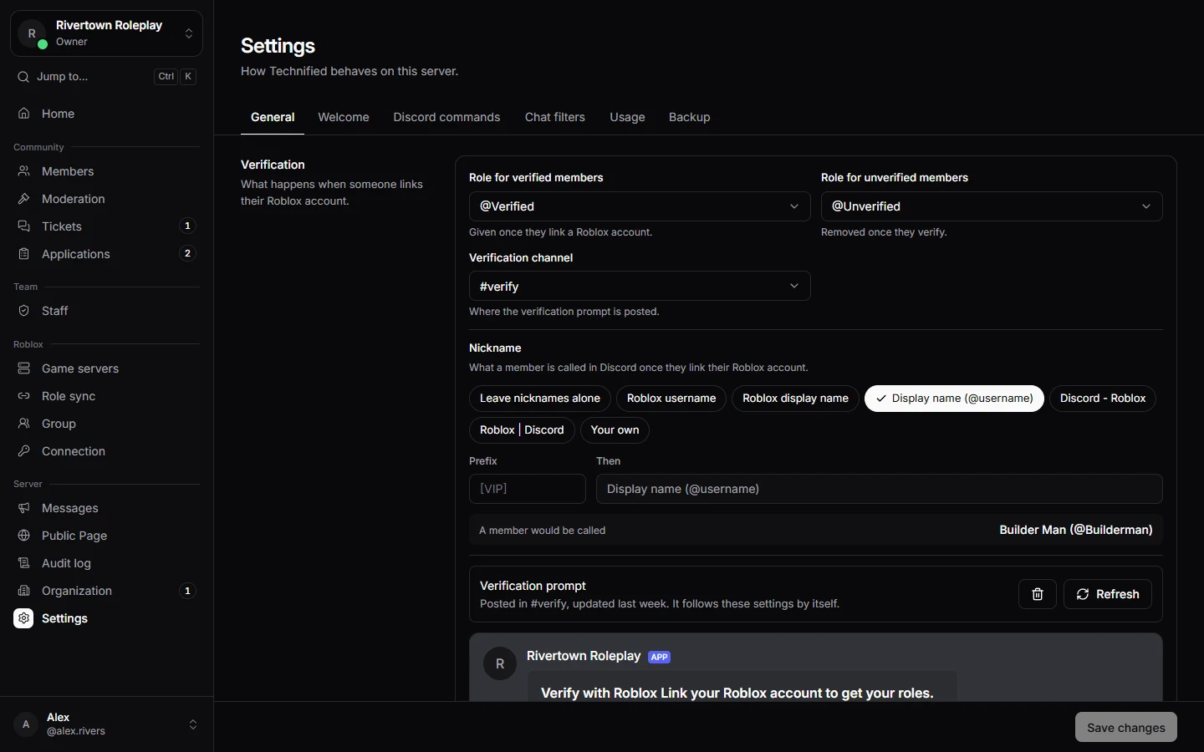Click the Applications clipboard icon
The height and width of the screenshot is (752, 1204).
click(24, 254)
